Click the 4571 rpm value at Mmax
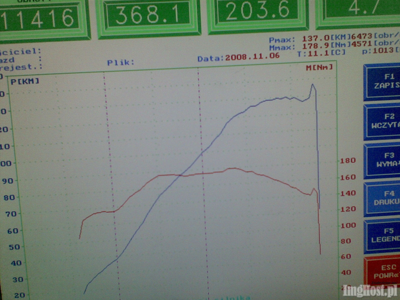 click(x=362, y=44)
